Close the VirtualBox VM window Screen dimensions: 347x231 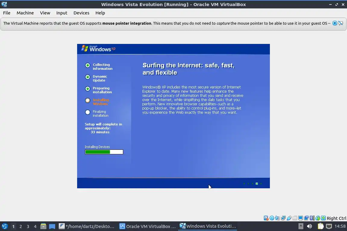click(343, 5)
